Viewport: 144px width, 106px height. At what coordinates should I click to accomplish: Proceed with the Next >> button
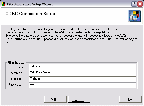point(79,99)
